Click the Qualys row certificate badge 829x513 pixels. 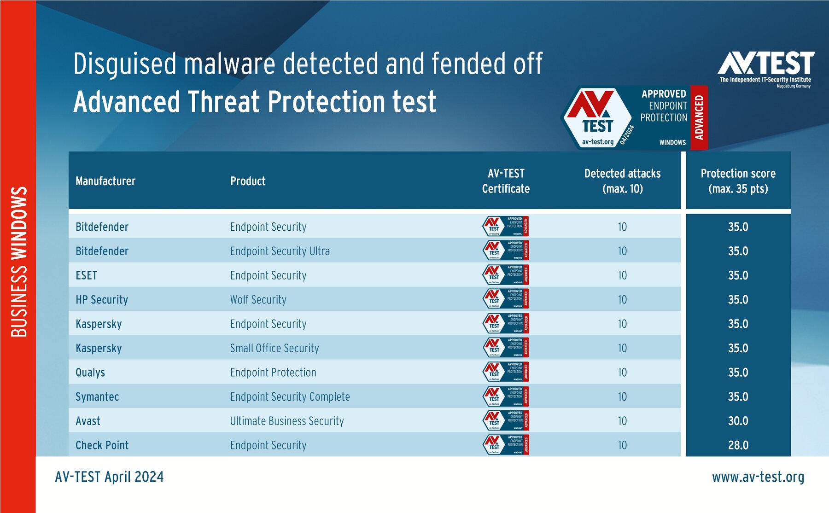pos(505,372)
